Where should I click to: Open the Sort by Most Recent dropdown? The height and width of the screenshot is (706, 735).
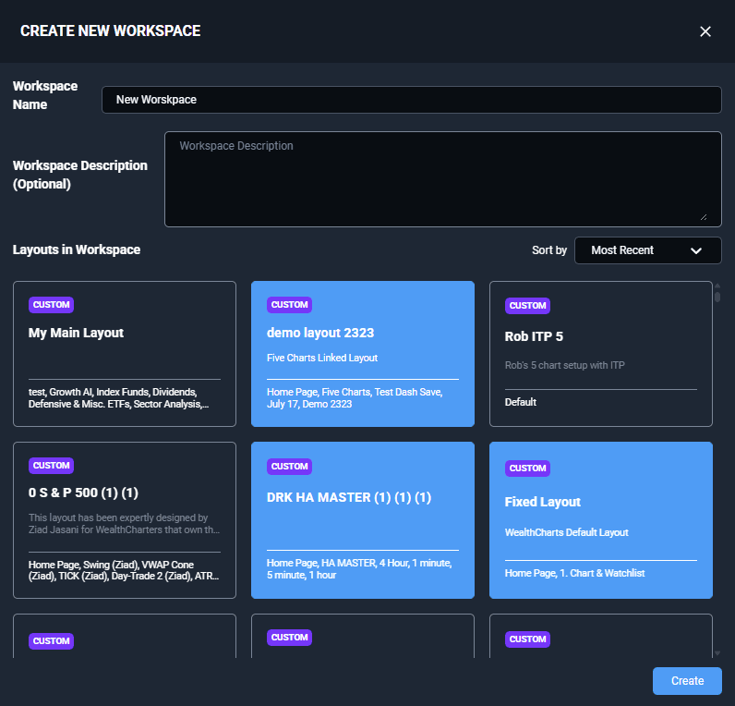648,250
